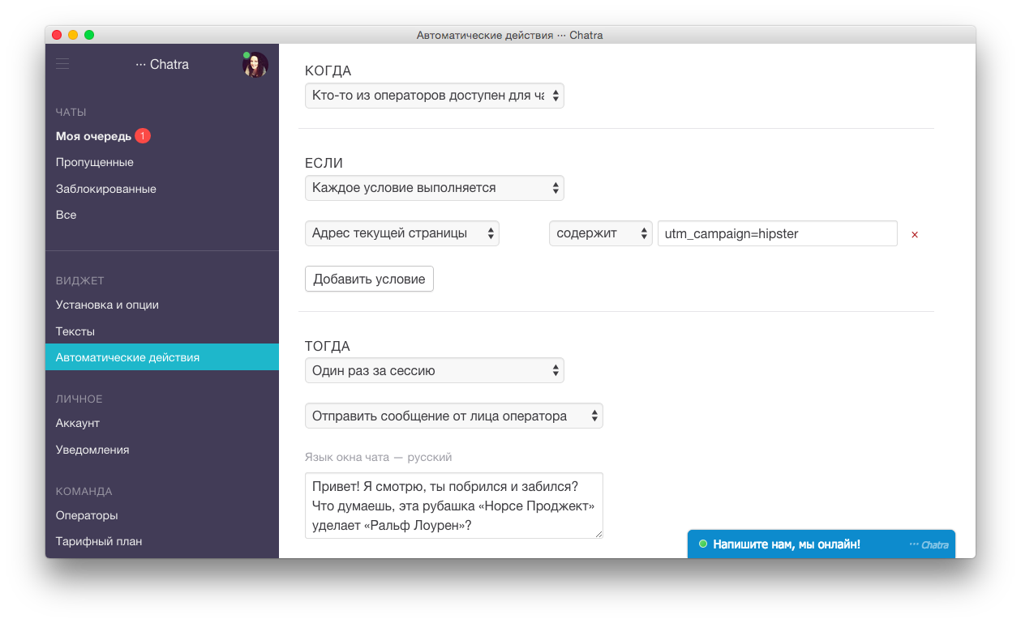Click the operator avatar picture
Viewport: 1021px width, 623px height.
click(x=255, y=65)
